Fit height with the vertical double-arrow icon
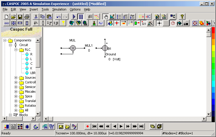 [x=27, y=23]
